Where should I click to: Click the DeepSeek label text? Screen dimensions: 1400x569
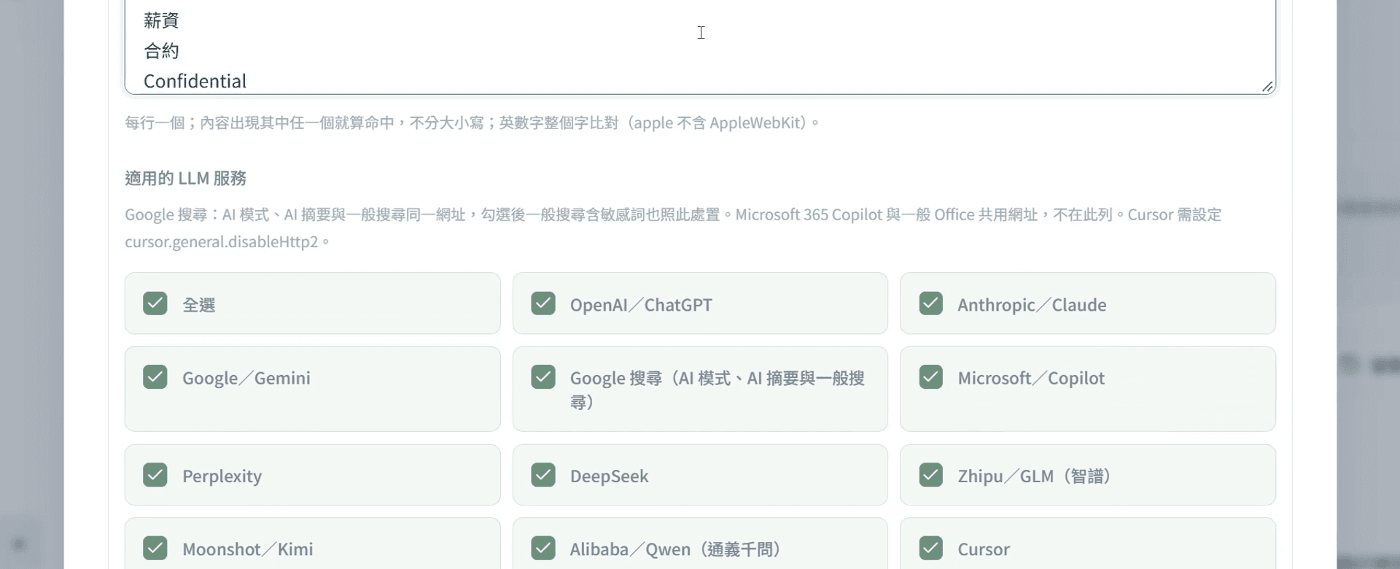(x=609, y=476)
